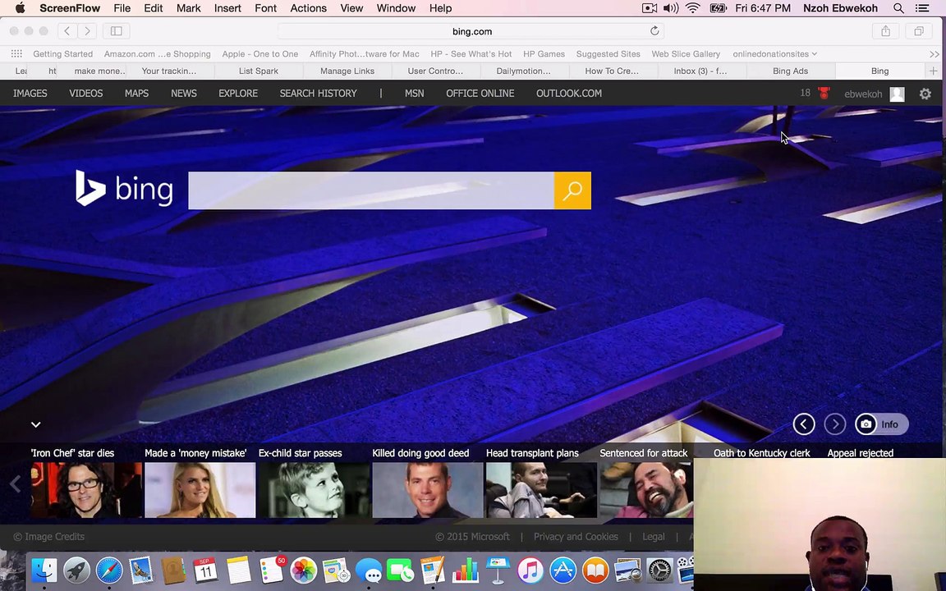Add a new Safari tab

(934, 71)
